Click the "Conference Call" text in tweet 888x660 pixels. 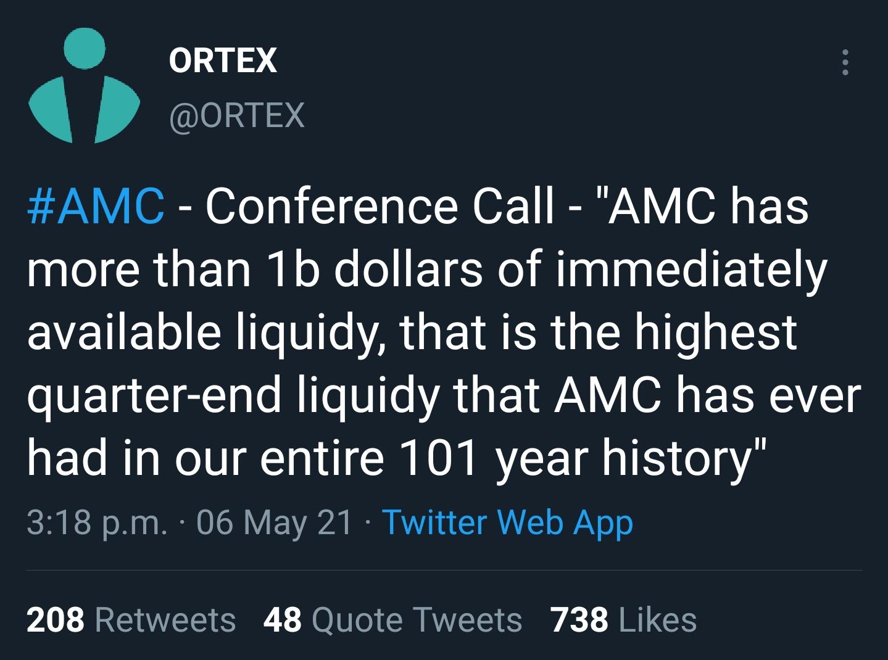click(379, 206)
